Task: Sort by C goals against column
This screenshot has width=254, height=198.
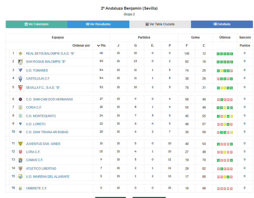Action: [204, 46]
